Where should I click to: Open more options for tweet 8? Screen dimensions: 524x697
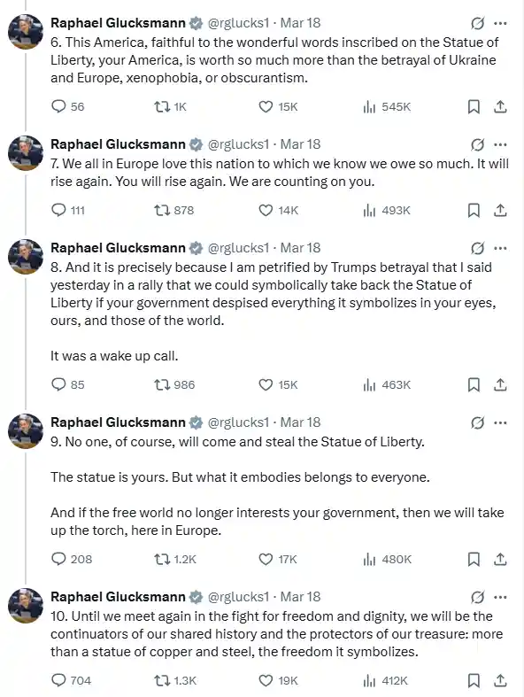[x=500, y=248]
